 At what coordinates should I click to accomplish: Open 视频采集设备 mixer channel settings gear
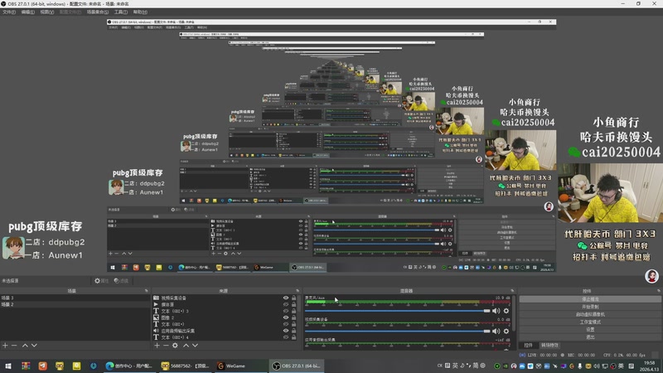(506, 331)
